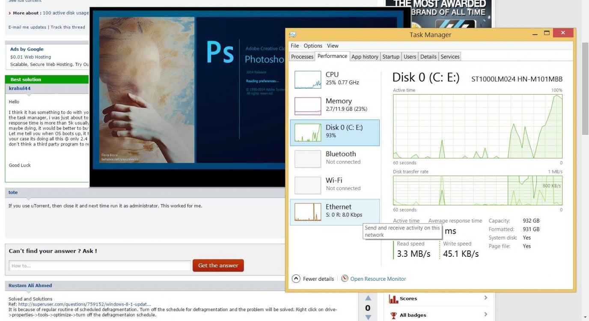589x321 pixels.
Task: Collapse view with Fewer details arrow
Action: click(296, 279)
